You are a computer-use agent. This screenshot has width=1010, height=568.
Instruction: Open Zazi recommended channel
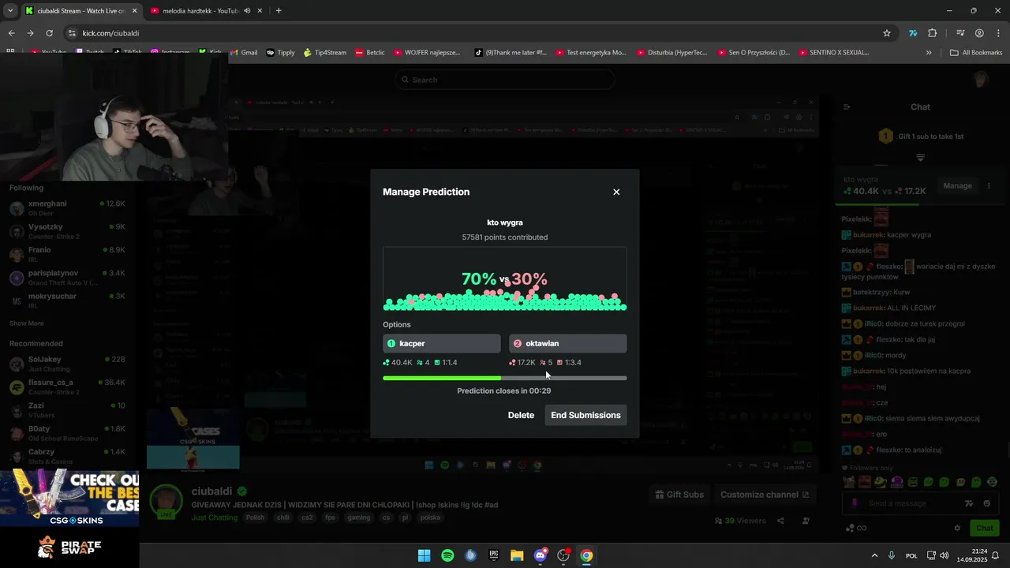67,410
